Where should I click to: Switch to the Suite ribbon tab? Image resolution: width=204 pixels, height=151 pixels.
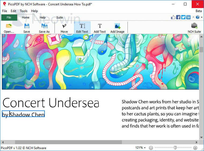point(60,17)
